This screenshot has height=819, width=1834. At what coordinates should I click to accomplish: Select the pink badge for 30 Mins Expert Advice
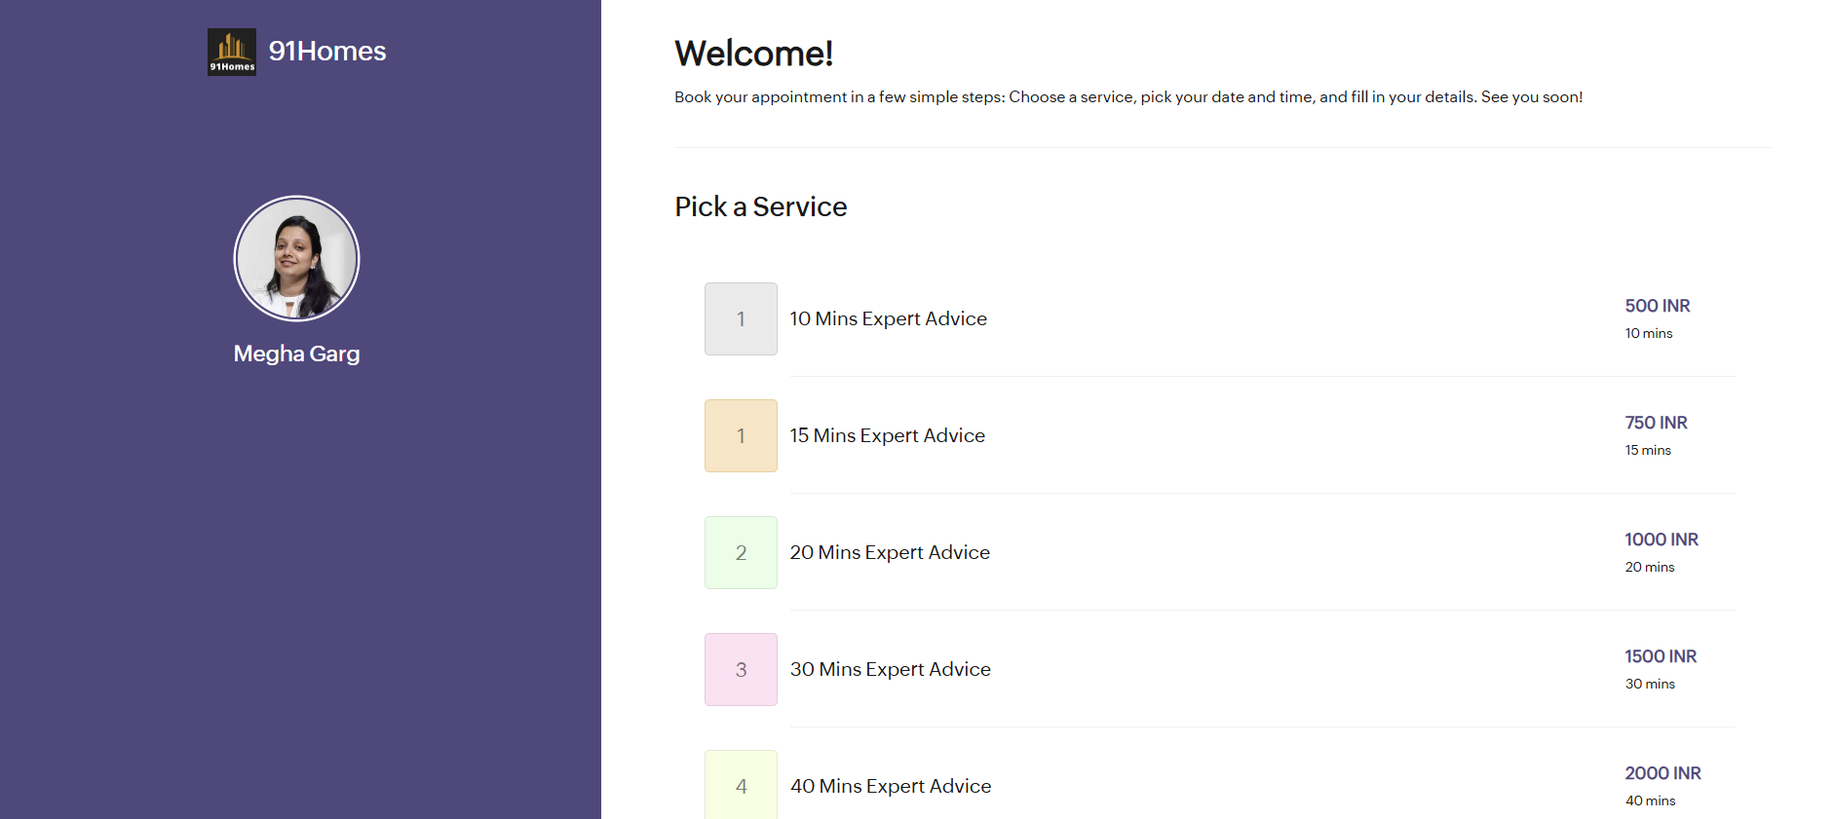coord(741,669)
